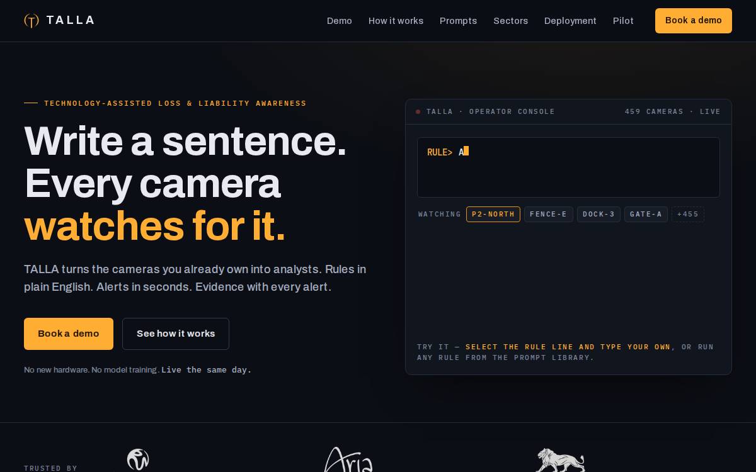The height and width of the screenshot is (472, 756).
Task: Navigate to Sectors
Action: pyautogui.click(x=510, y=21)
